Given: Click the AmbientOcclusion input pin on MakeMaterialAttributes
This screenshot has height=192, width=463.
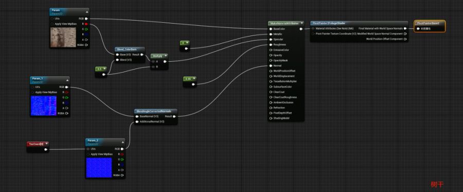Looking at the screenshot, I should coord(271,102).
